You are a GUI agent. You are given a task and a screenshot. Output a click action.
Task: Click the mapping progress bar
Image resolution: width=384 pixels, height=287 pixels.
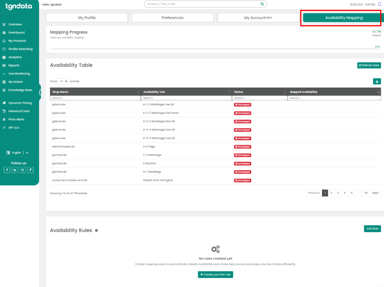point(215,49)
